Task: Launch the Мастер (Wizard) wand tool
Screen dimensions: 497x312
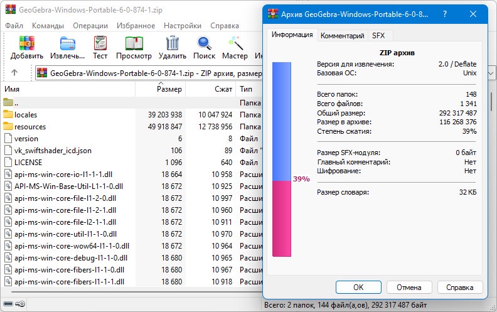Action: [235, 43]
